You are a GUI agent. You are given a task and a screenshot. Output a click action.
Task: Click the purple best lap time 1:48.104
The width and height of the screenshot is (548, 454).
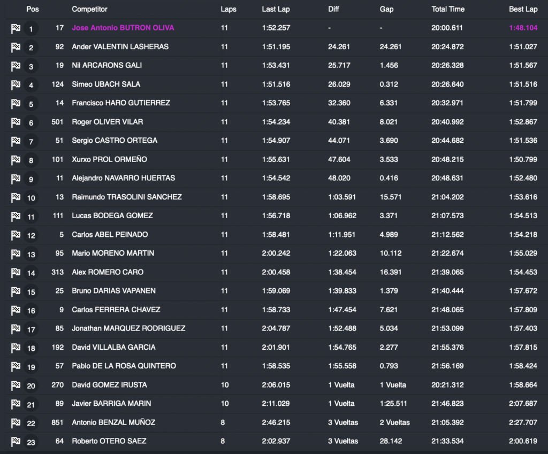pyautogui.click(x=523, y=28)
